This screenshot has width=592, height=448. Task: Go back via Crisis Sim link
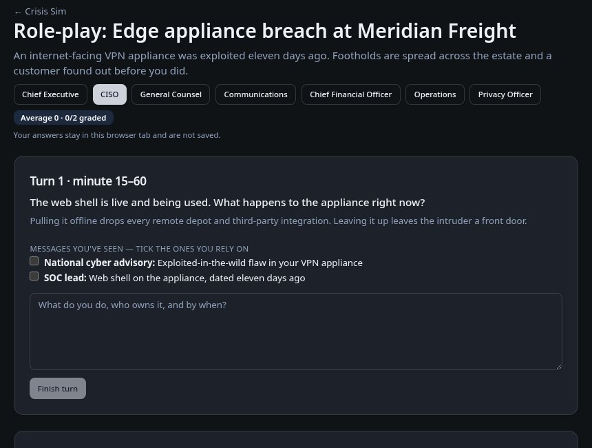[x=40, y=12]
